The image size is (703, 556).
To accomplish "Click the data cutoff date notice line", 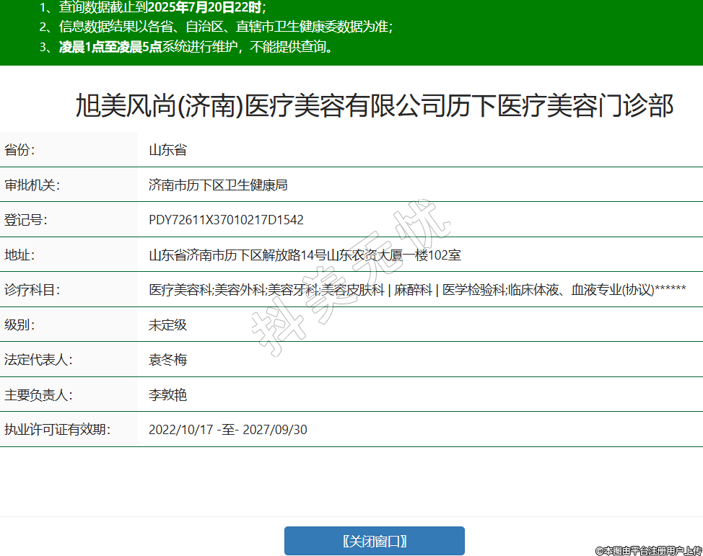I will coord(153,8).
